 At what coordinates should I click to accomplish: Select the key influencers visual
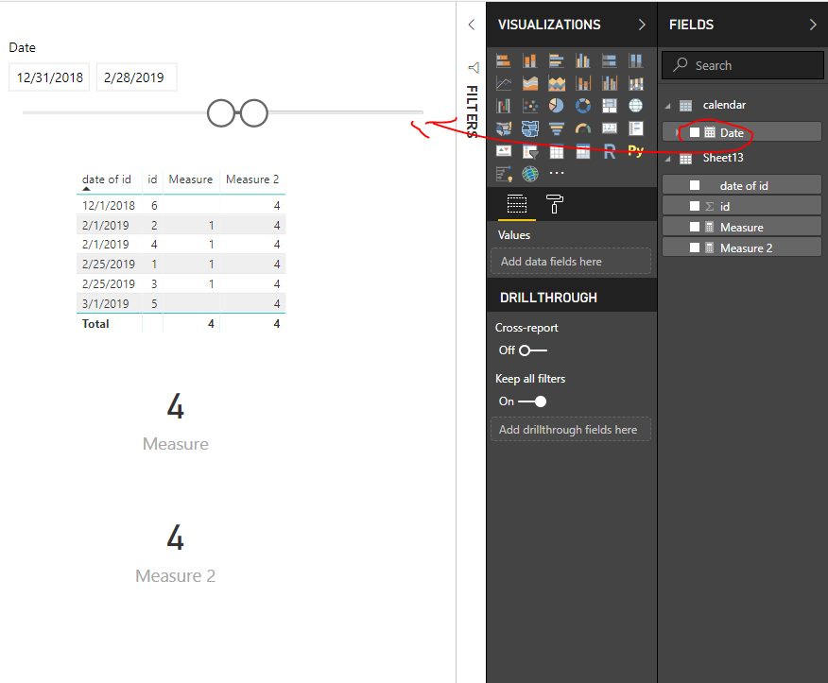click(503, 174)
